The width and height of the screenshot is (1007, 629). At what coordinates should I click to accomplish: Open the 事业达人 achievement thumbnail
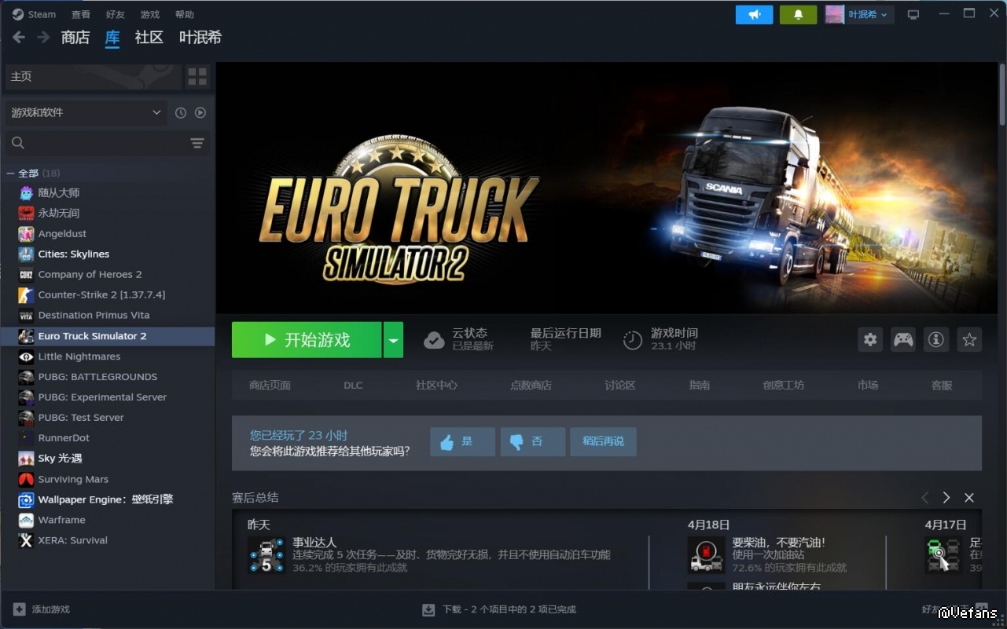[266, 554]
